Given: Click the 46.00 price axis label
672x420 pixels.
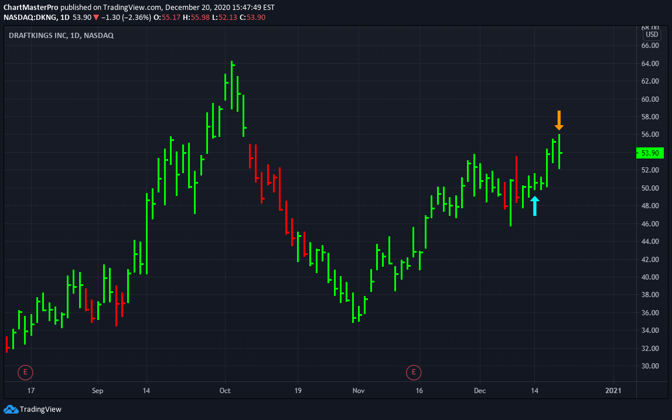Looking at the screenshot, I should coord(650,223).
